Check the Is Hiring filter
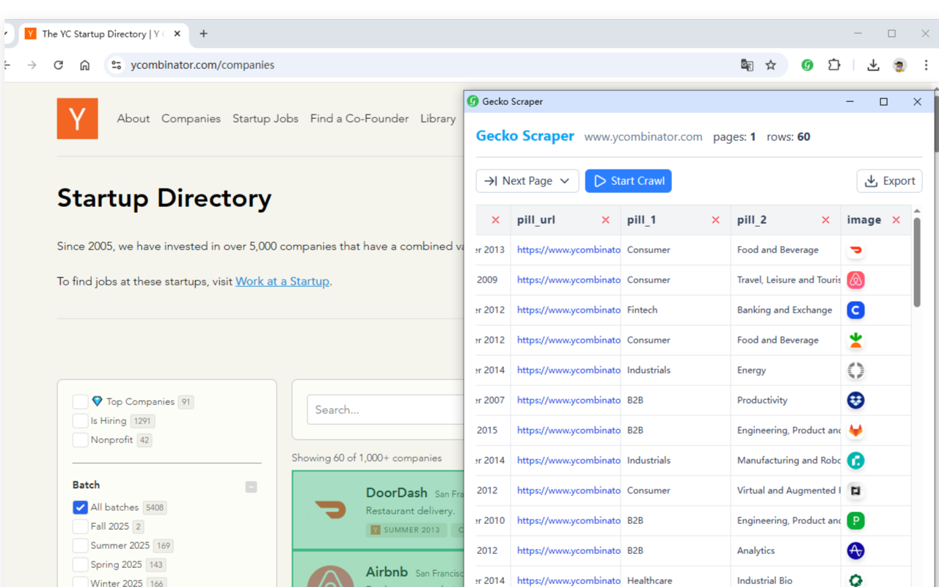The width and height of the screenshot is (939, 587). tap(80, 420)
